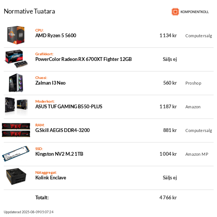The height and width of the screenshot is (217, 217).
Task: Click the PowerColor graphics card image
Action: [16, 59]
